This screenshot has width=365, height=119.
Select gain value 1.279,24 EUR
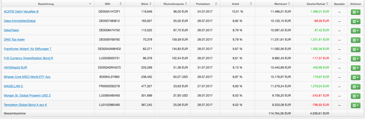(x=320, y=86)
